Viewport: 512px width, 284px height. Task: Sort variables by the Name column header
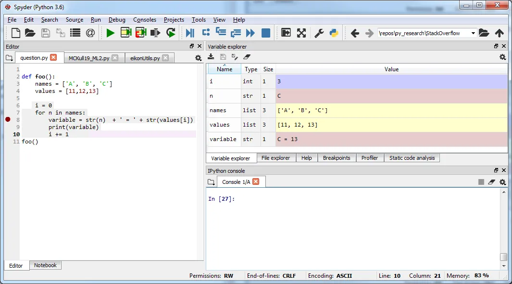[x=225, y=69]
